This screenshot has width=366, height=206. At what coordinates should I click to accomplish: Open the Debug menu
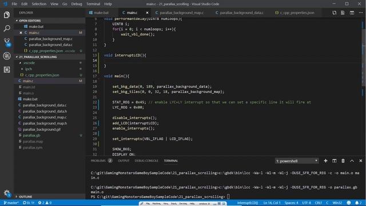click(x=77, y=4)
